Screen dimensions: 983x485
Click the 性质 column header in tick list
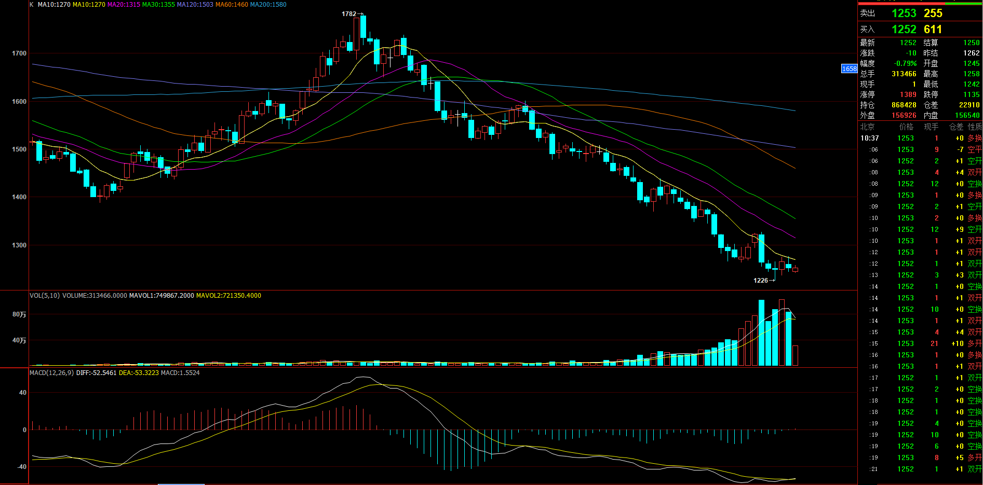click(x=975, y=127)
